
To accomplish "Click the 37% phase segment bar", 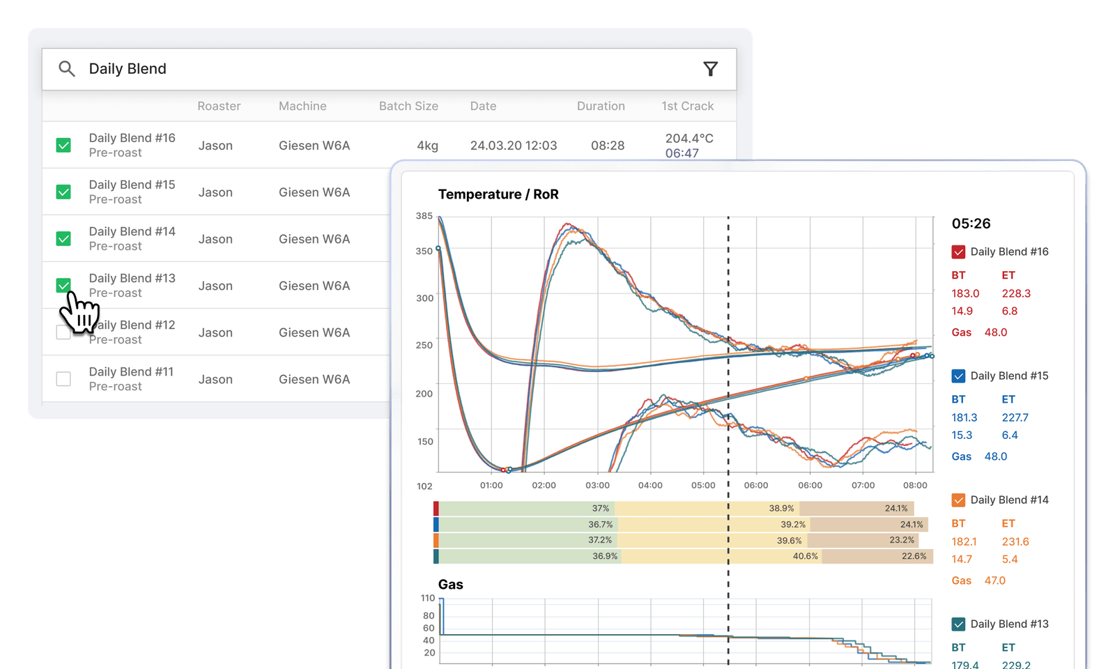I will point(599,509).
